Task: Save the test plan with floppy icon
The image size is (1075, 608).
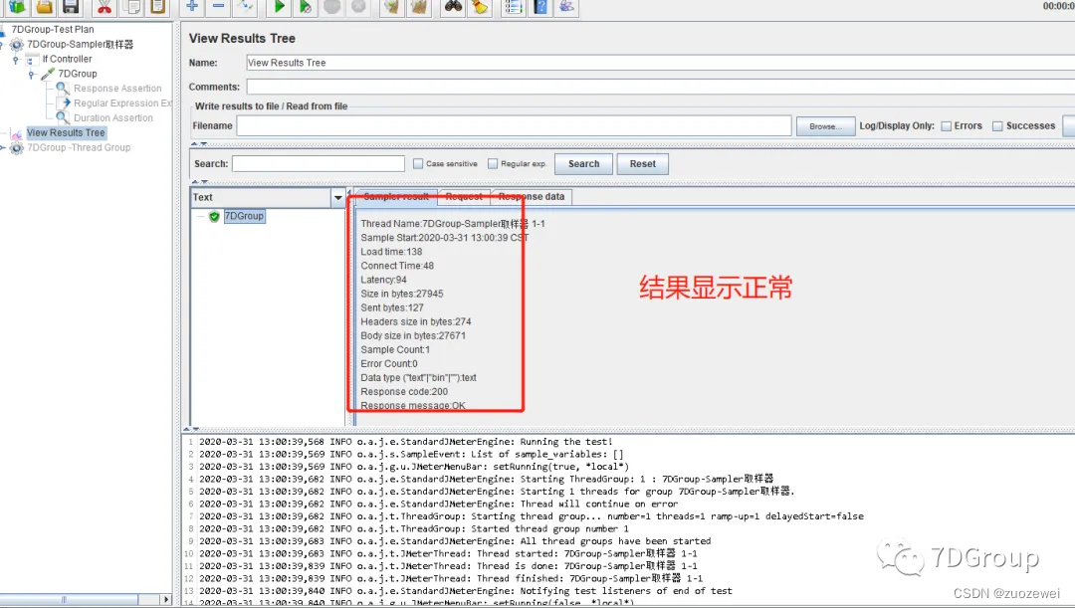Action: tap(71, 7)
